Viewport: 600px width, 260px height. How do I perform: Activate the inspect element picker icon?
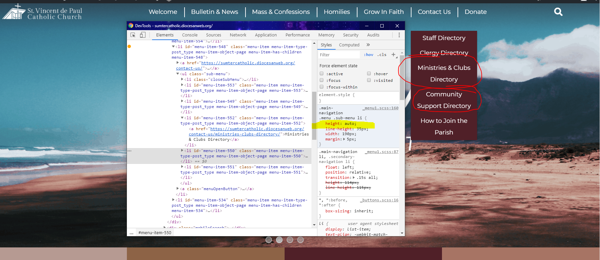pyautogui.click(x=133, y=35)
